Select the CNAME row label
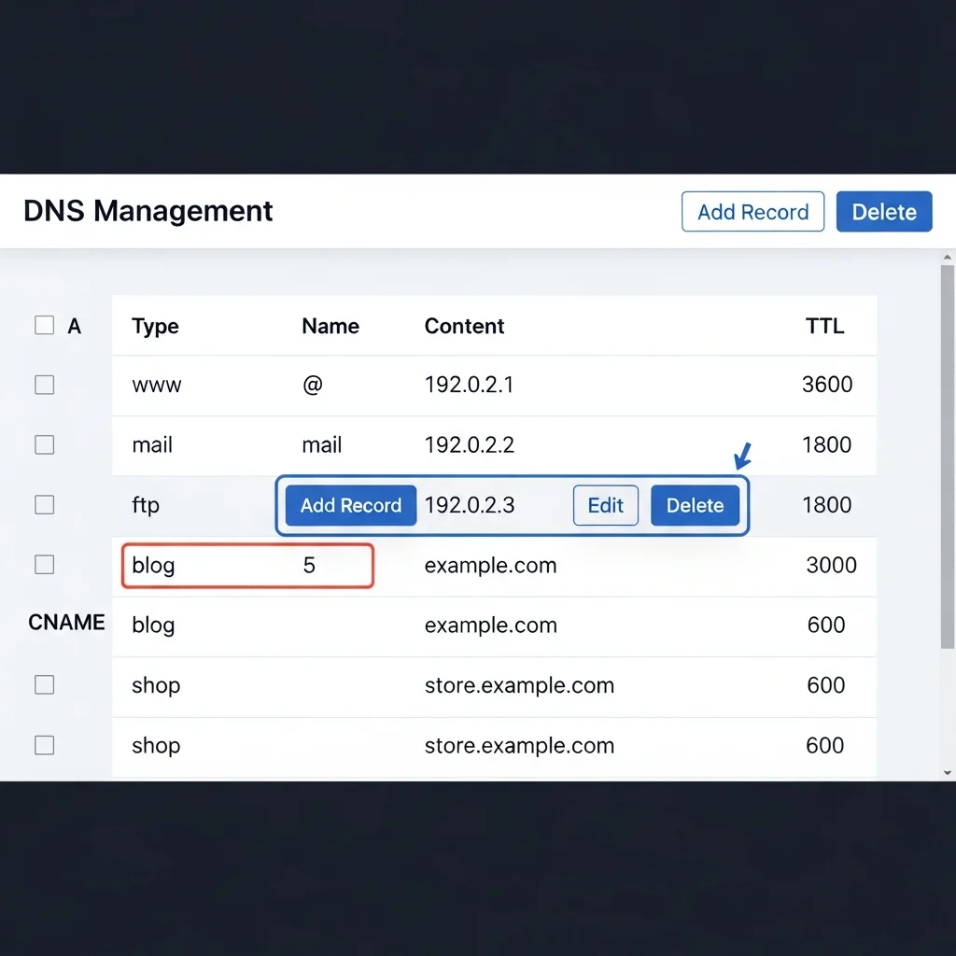The width and height of the screenshot is (956, 956). (x=65, y=622)
